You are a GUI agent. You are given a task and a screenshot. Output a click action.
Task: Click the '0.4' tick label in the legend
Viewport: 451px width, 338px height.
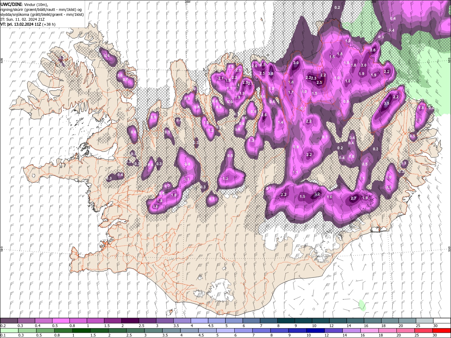tap(37, 326)
